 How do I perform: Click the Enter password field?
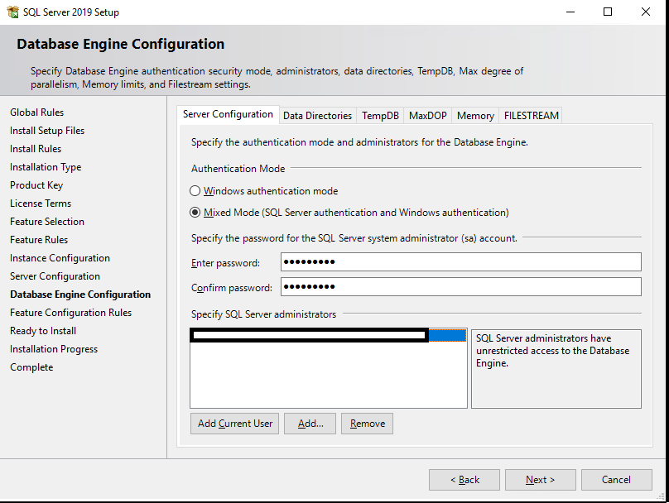pos(460,261)
